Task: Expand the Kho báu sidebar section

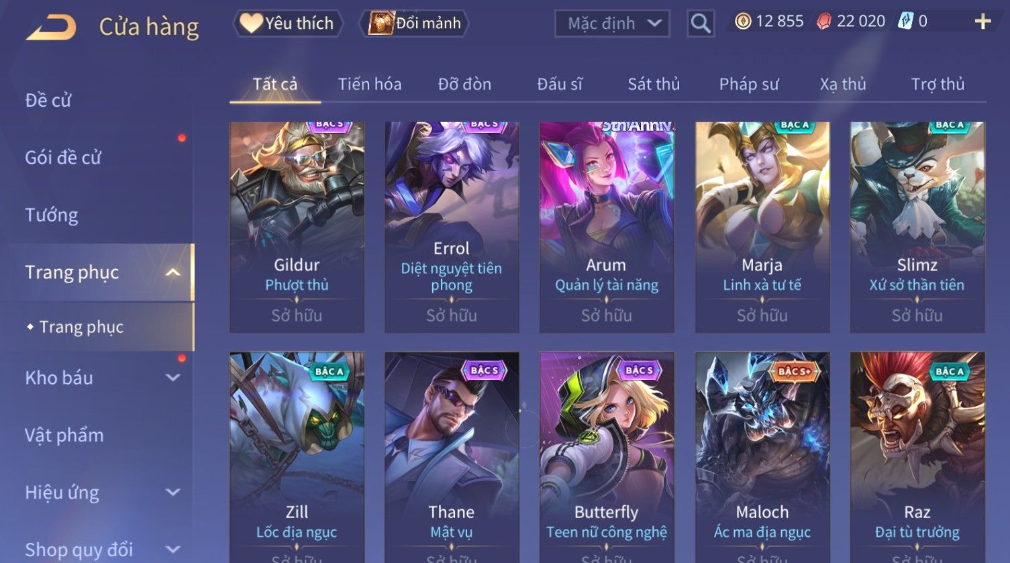Action: click(x=172, y=378)
